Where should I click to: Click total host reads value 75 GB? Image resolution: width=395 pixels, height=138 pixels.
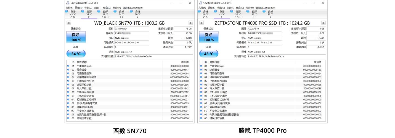[x=183, y=28]
